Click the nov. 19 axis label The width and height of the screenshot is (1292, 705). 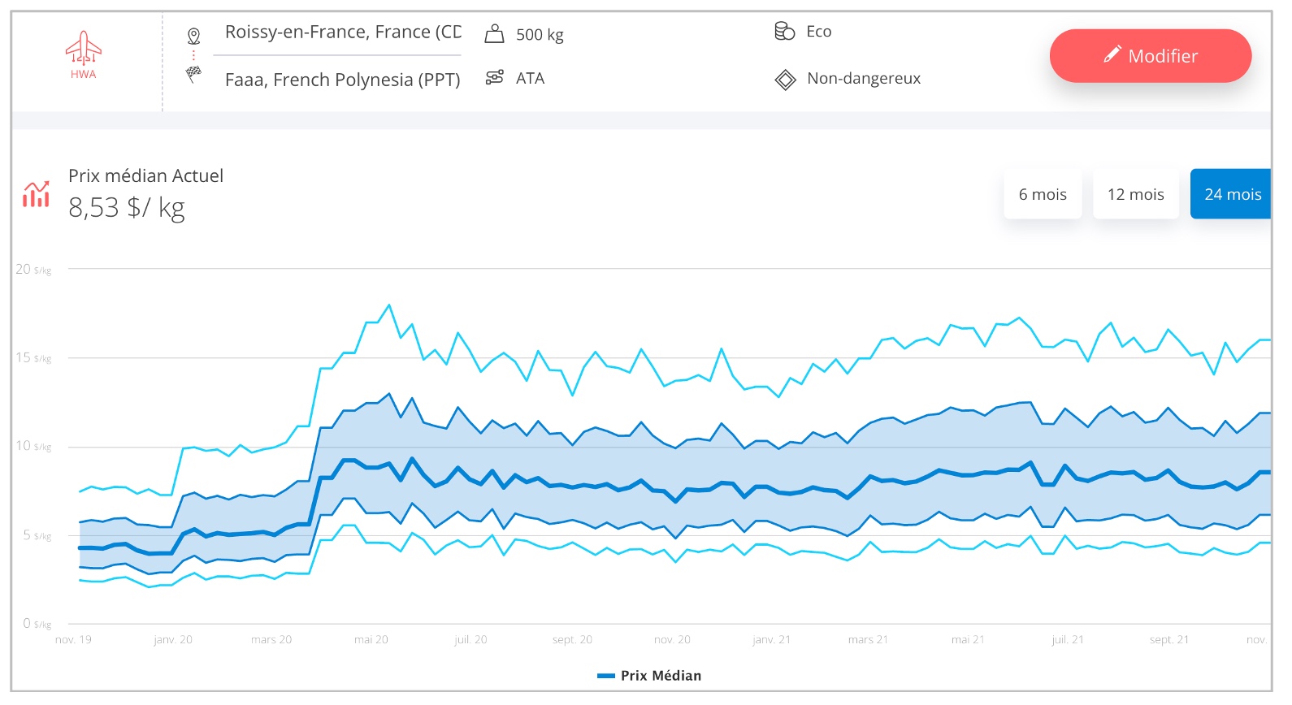click(73, 640)
